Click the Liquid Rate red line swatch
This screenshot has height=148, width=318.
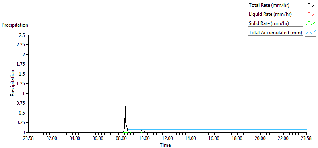pos(311,14)
